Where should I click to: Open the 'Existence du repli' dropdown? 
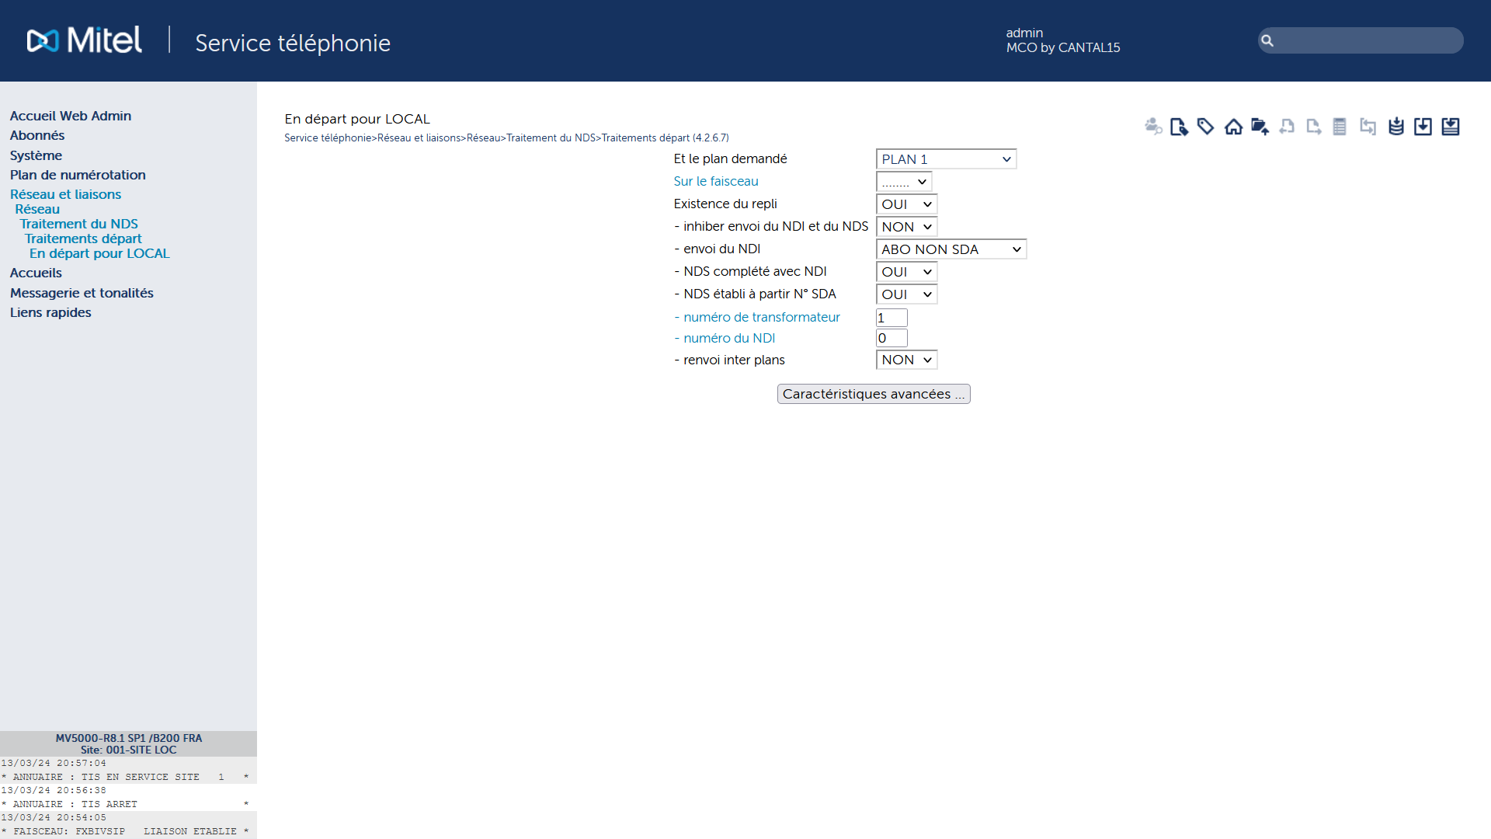(906, 204)
